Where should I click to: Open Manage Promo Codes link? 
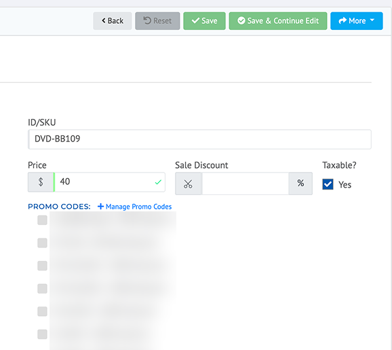pos(134,207)
